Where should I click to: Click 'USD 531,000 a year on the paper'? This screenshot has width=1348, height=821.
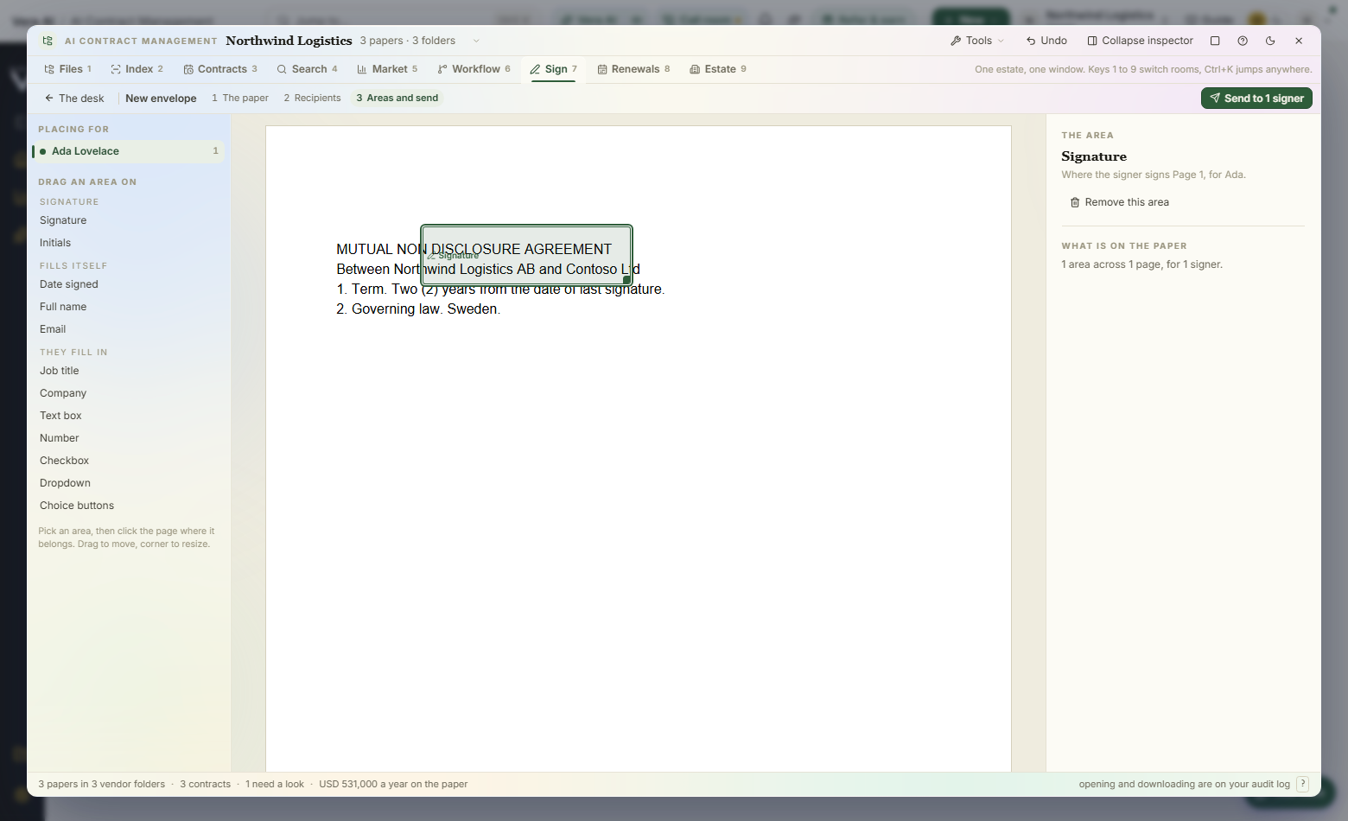pos(393,785)
